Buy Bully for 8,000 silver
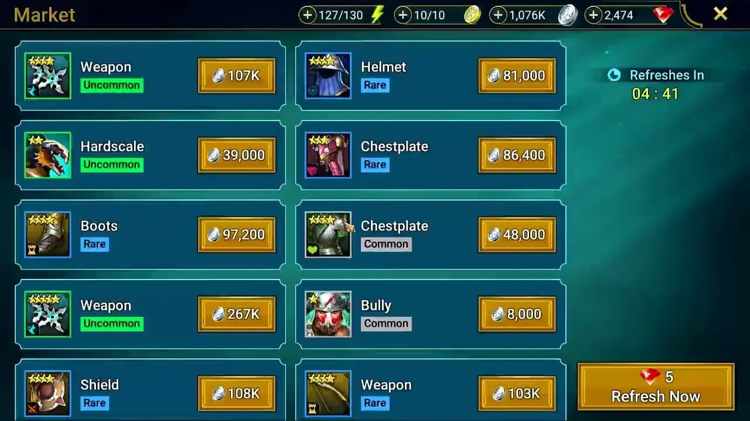 517,314
